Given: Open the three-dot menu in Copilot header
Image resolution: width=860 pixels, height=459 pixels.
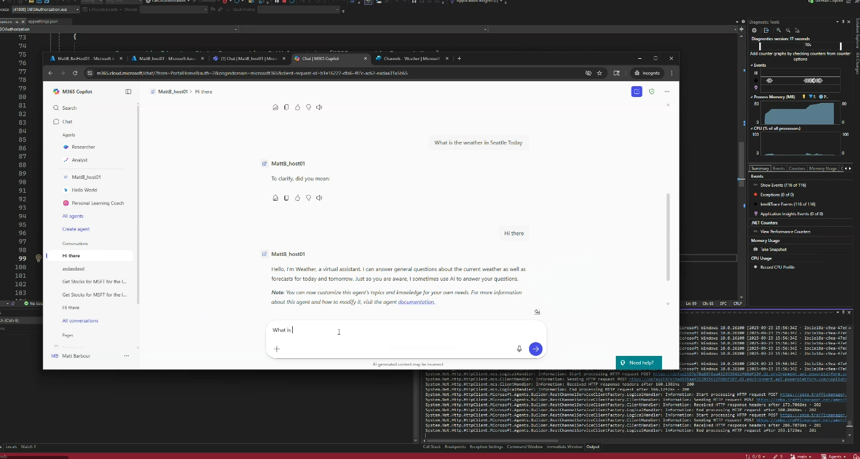Looking at the screenshot, I should 667,92.
